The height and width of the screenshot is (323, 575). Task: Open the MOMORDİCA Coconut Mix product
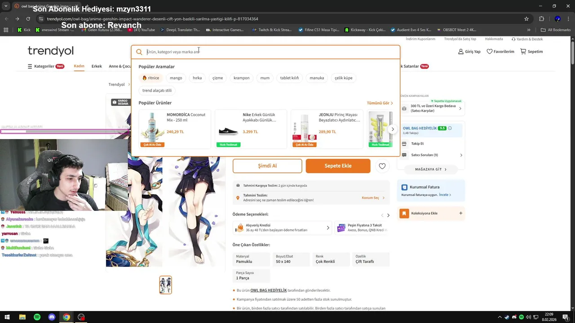tap(175, 129)
